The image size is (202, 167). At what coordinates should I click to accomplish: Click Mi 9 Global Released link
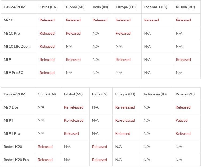(x=73, y=60)
